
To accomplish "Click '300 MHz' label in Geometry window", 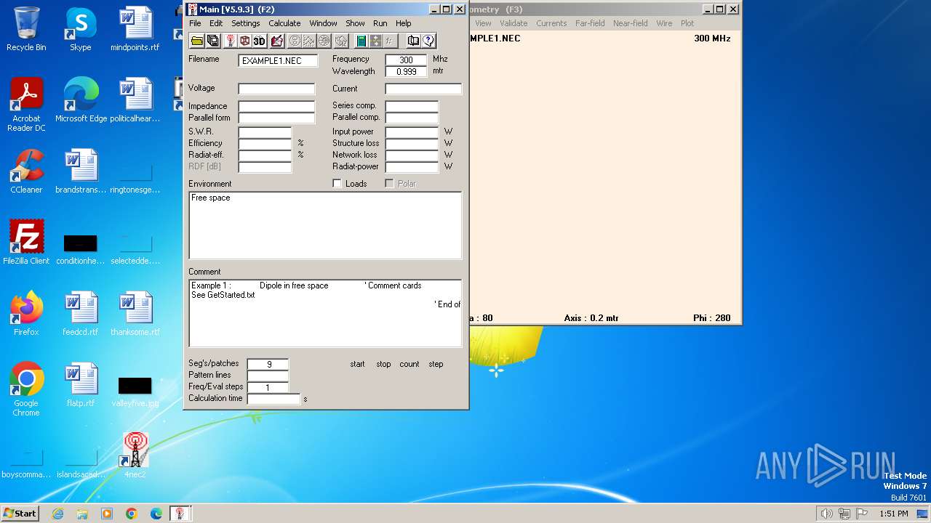I will click(x=712, y=38).
